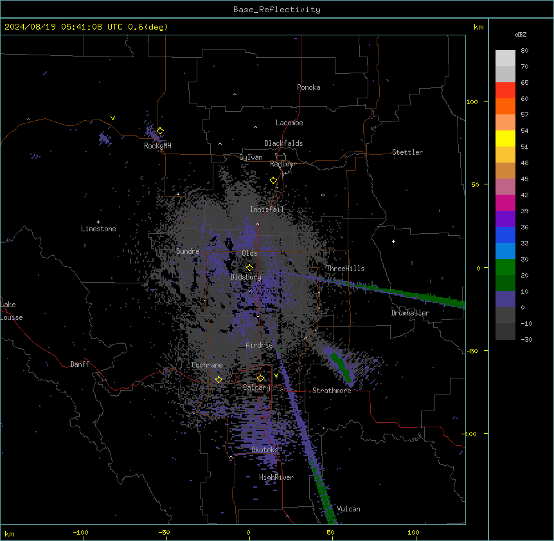Click the green echo cell north of Strathmore

click(340, 368)
